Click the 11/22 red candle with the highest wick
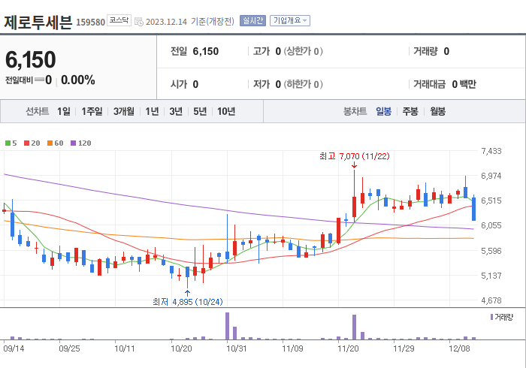The image size is (526, 368). (354, 207)
